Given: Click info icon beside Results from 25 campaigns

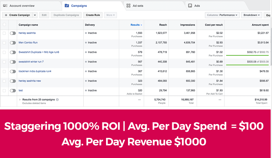Looking at the screenshot, I should pyautogui.click(x=57, y=99).
